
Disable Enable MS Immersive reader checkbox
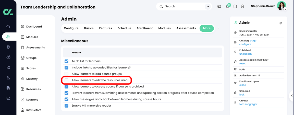point(66,106)
